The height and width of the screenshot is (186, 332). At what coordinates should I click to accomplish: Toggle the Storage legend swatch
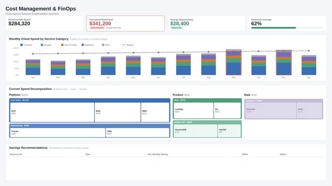click(x=42, y=45)
